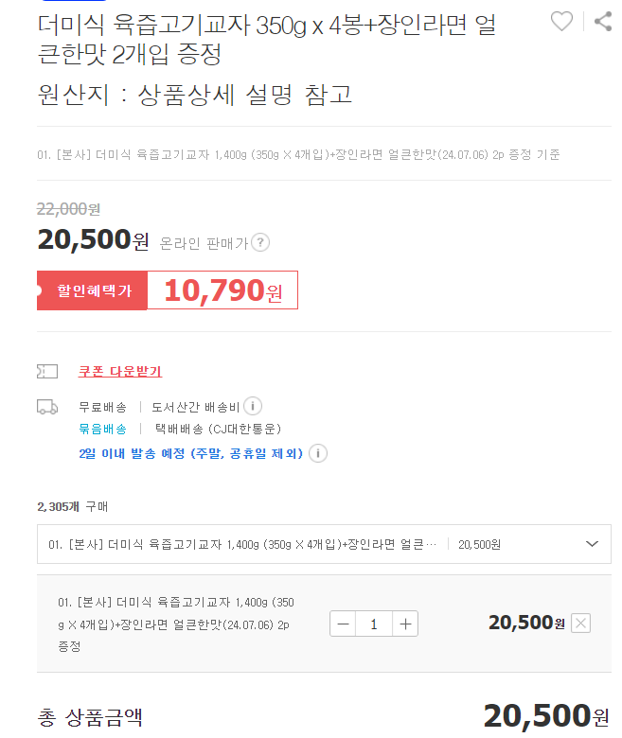Image resolution: width=622 pixels, height=738 pixels.
Task: Click 도서산간 배송비 text
Action: pos(195,407)
